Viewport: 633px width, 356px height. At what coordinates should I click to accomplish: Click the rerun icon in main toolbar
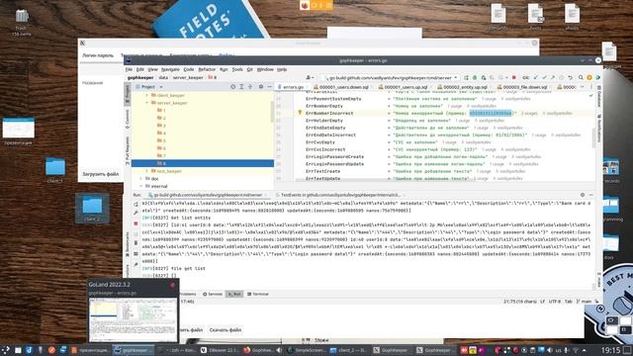(x=466, y=77)
